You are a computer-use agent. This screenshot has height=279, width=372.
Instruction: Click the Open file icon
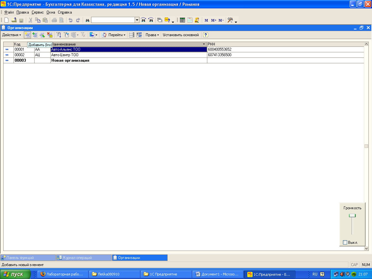14,20
